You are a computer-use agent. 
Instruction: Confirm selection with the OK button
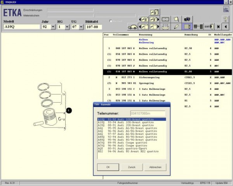point(108,167)
